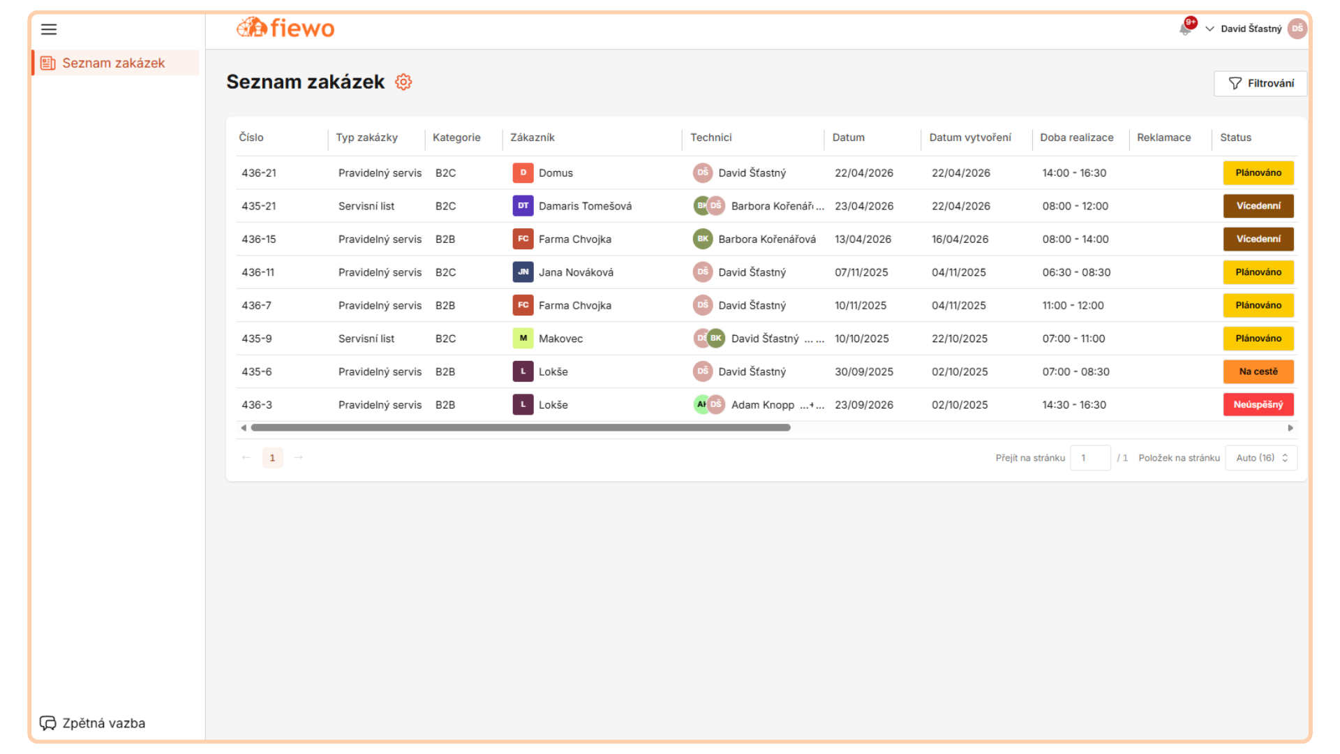Click the notification bell icon
Image resolution: width=1340 pixels, height=754 pixels.
(1185, 29)
